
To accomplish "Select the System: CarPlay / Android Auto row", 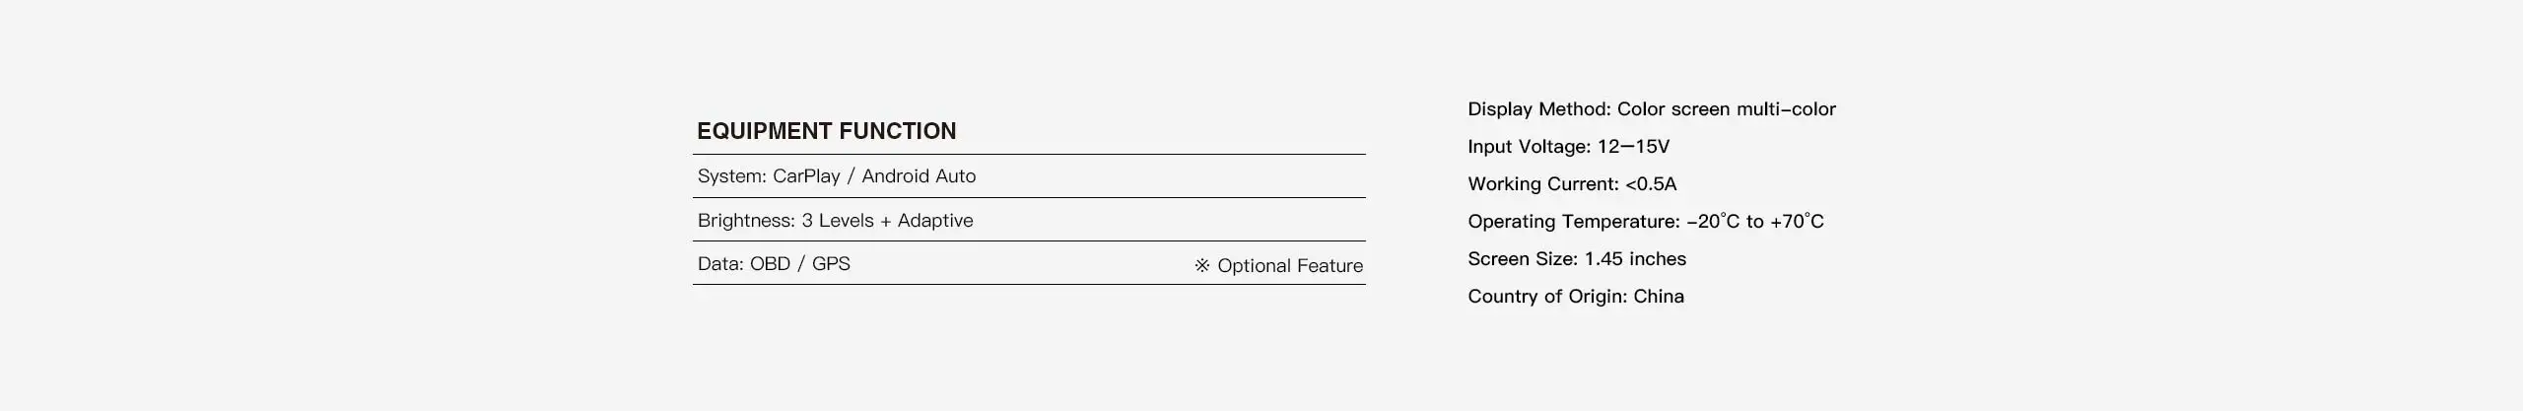I will (x=1029, y=176).
